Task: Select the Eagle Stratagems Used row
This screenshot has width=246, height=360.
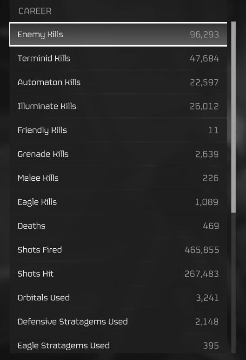Action: pos(118,344)
